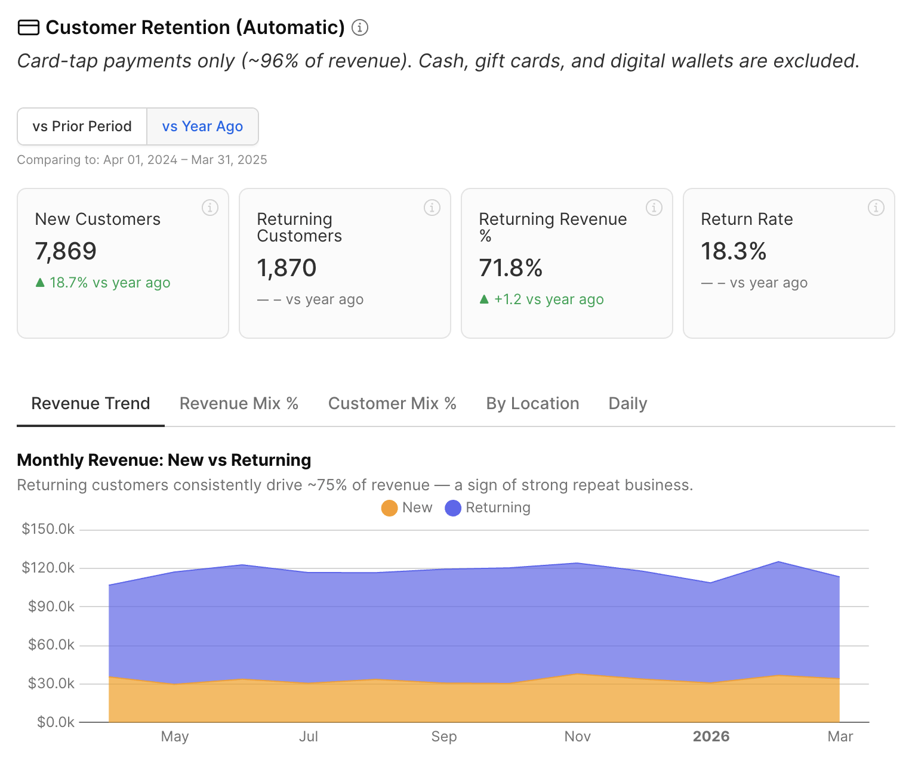Select the vs Prior Period comparison
The width and height of the screenshot is (912, 767).
[82, 126]
